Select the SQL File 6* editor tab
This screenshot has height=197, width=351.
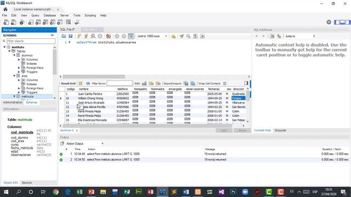(x=67, y=30)
